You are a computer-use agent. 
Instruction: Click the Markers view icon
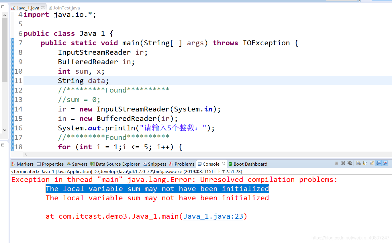click(13, 164)
